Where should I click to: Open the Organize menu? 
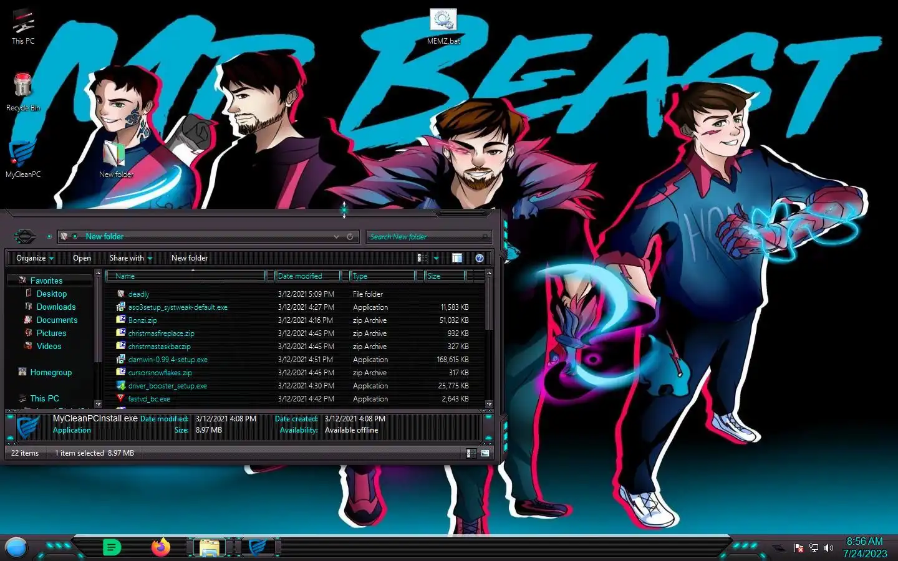(35, 258)
